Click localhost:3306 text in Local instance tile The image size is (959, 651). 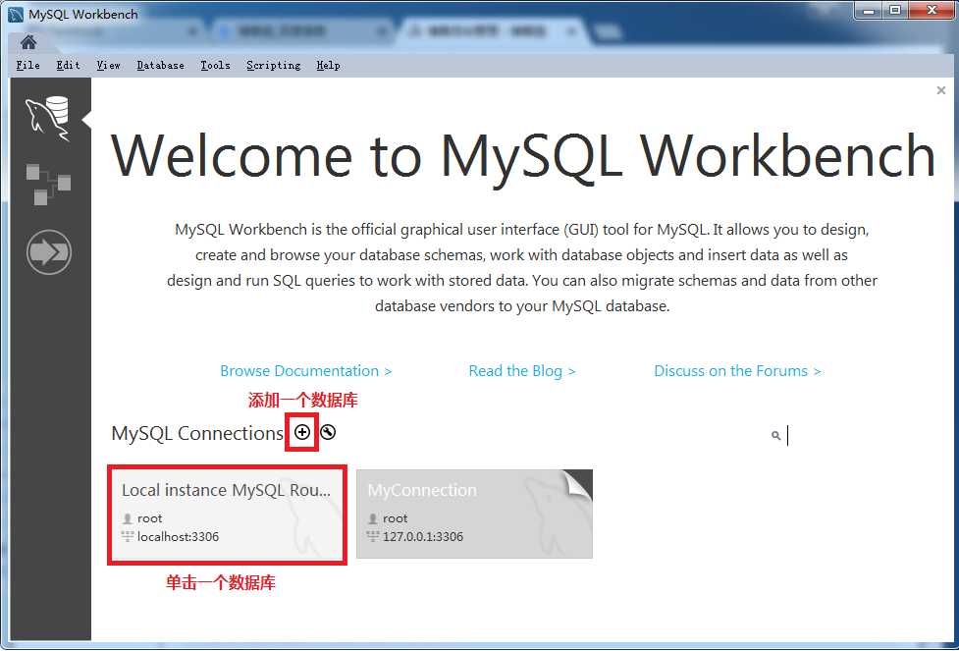pos(178,536)
